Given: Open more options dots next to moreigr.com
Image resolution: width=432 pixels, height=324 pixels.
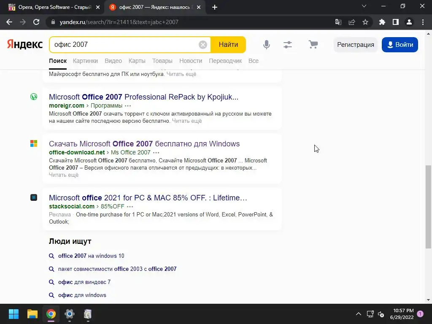Looking at the screenshot, I should (x=128, y=106).
